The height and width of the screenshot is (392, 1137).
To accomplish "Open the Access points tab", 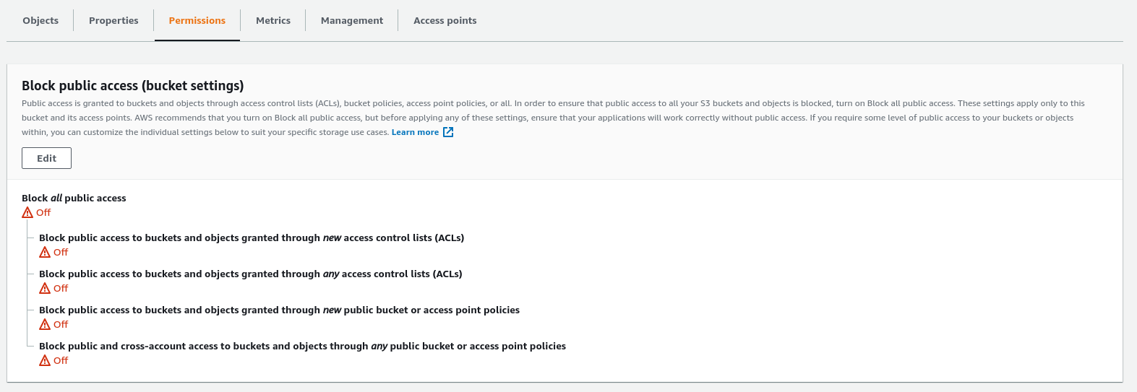I will [x=445, y=20].
